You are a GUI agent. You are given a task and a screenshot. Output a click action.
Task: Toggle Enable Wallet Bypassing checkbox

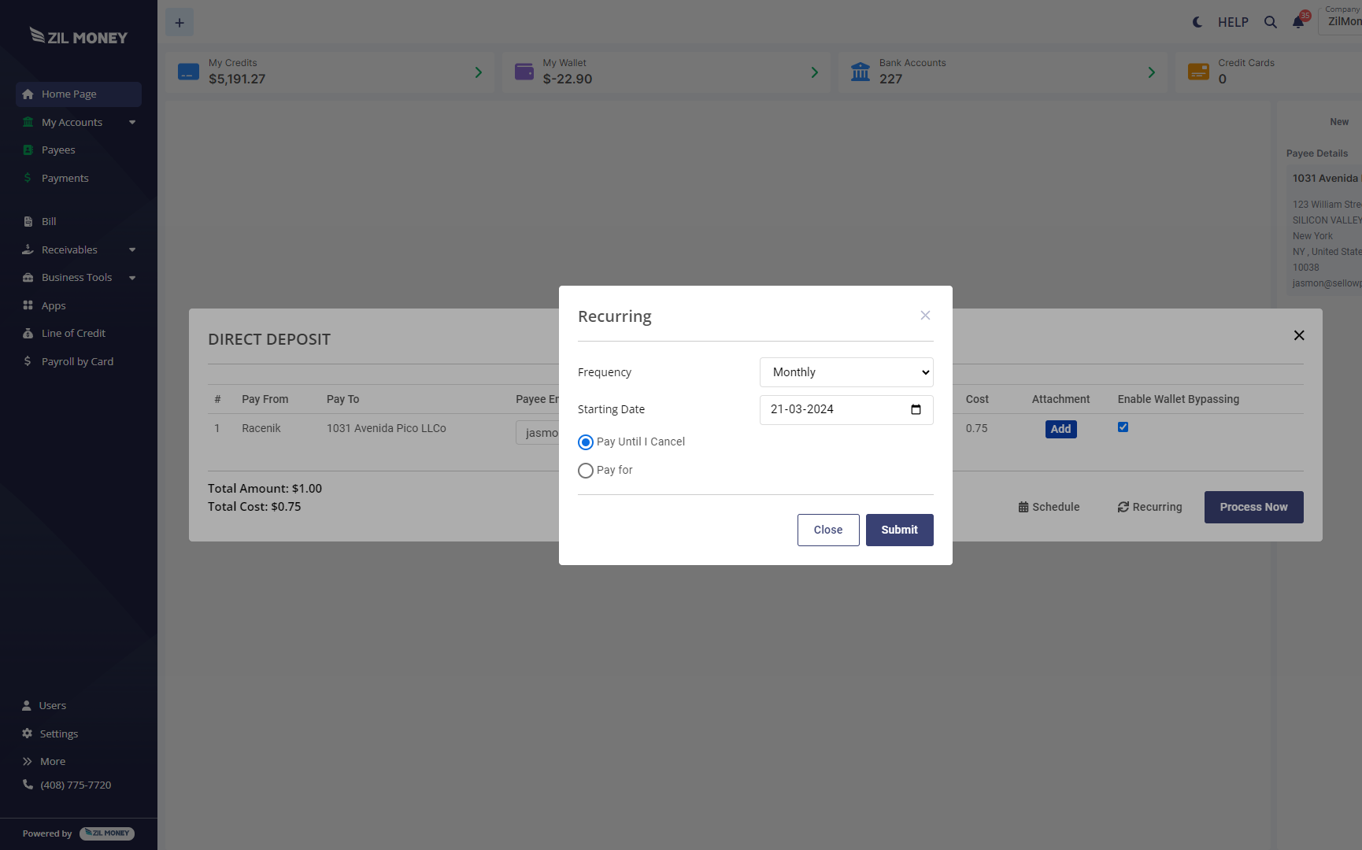(x=1123, y=427)
